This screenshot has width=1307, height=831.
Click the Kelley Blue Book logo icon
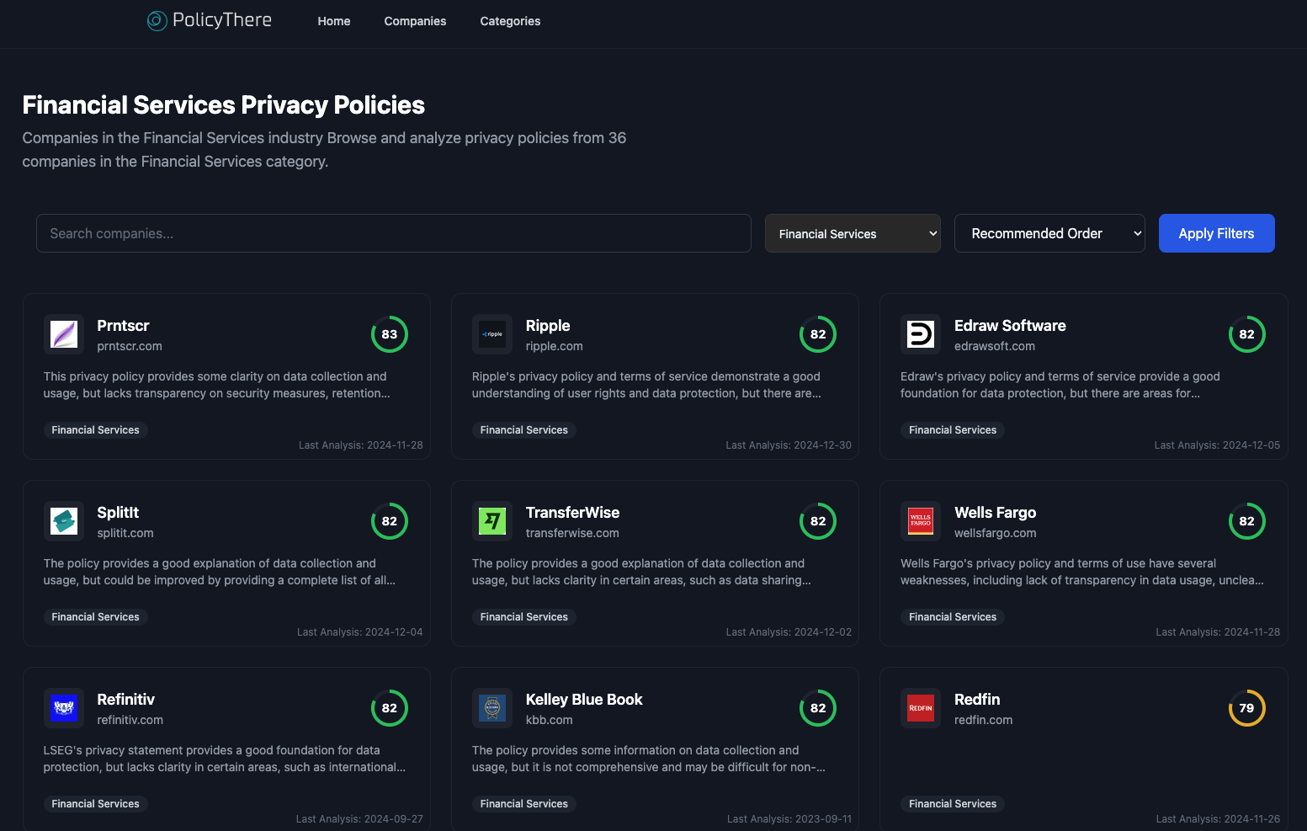pyautogui.click(x=492, y=708)
